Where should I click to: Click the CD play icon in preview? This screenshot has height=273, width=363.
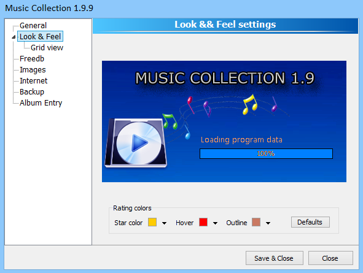point(136,143)
